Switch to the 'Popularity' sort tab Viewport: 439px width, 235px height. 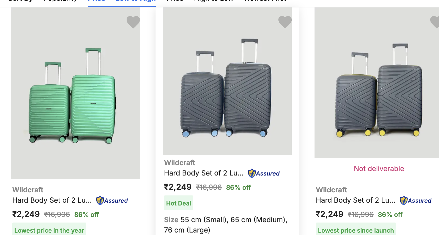pyautogui.click(x=60, y=1)
